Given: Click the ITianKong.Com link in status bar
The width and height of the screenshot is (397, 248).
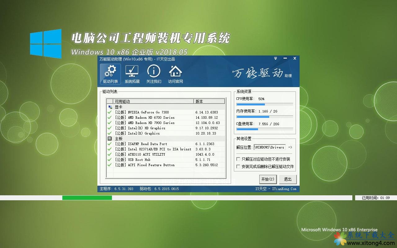Looking at the screenshot, I should (284, 189).
